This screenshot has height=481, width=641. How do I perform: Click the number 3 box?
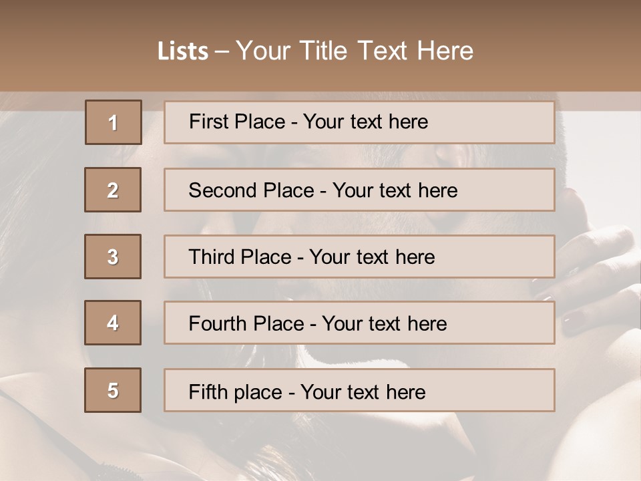[x=113, y=257]
